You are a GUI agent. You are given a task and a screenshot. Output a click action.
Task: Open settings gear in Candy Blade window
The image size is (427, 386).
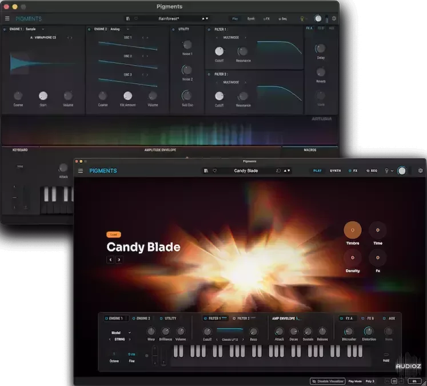421,170
